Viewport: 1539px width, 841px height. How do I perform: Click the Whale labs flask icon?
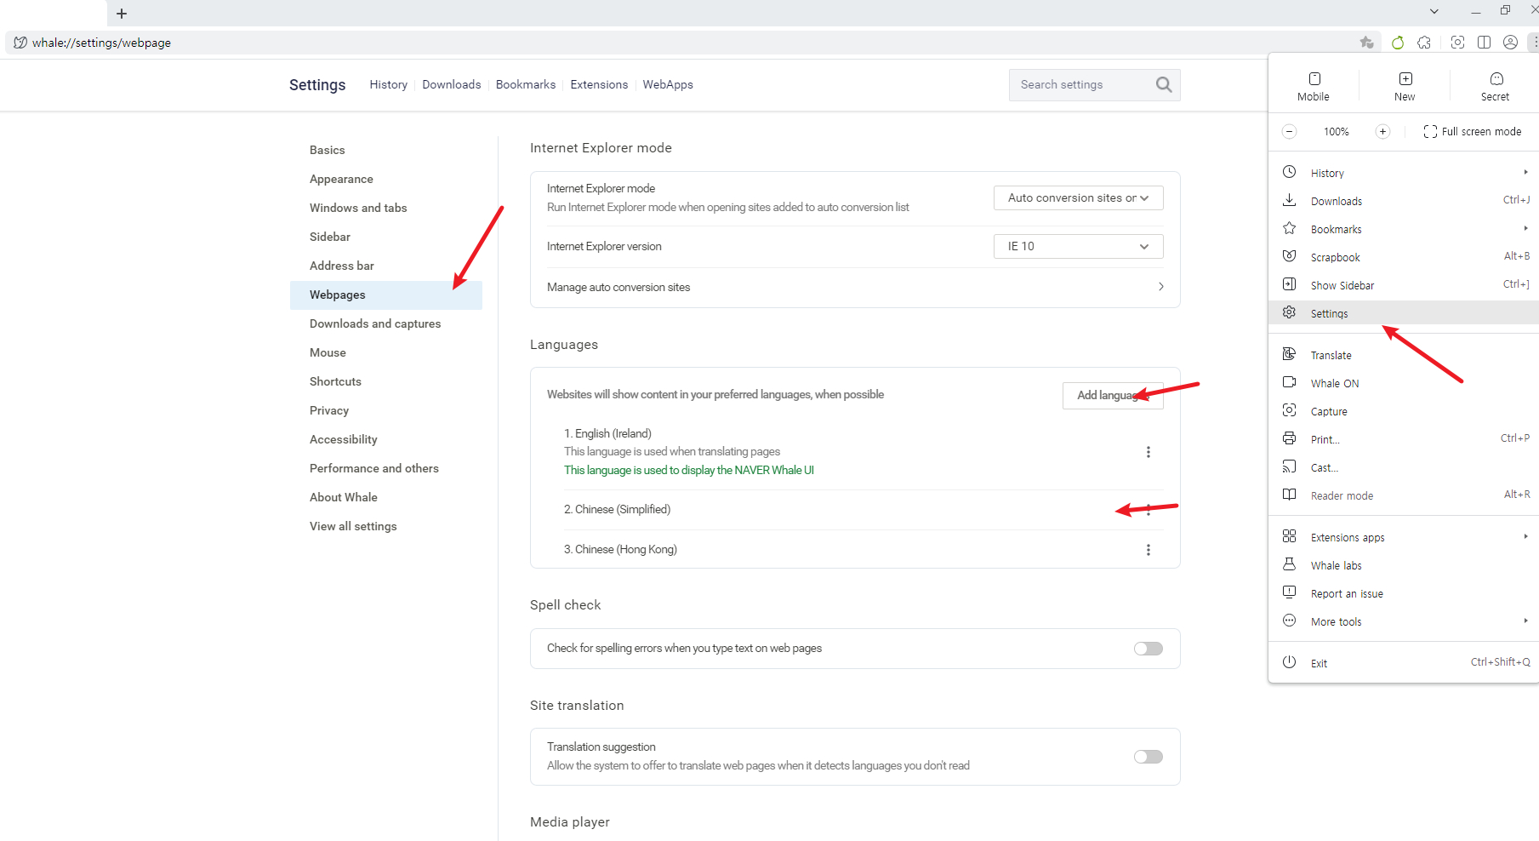click(x=1290, y=564)
